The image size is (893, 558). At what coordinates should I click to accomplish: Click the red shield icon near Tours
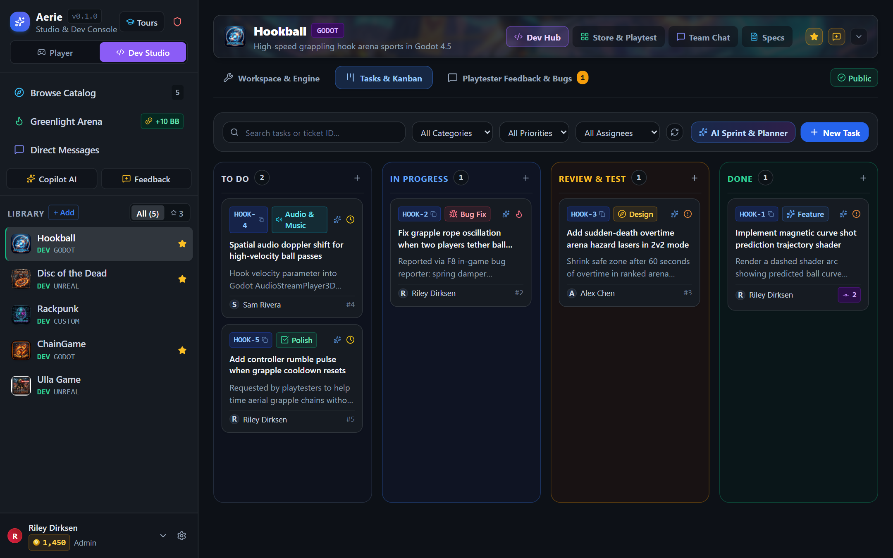pos(177,22)
